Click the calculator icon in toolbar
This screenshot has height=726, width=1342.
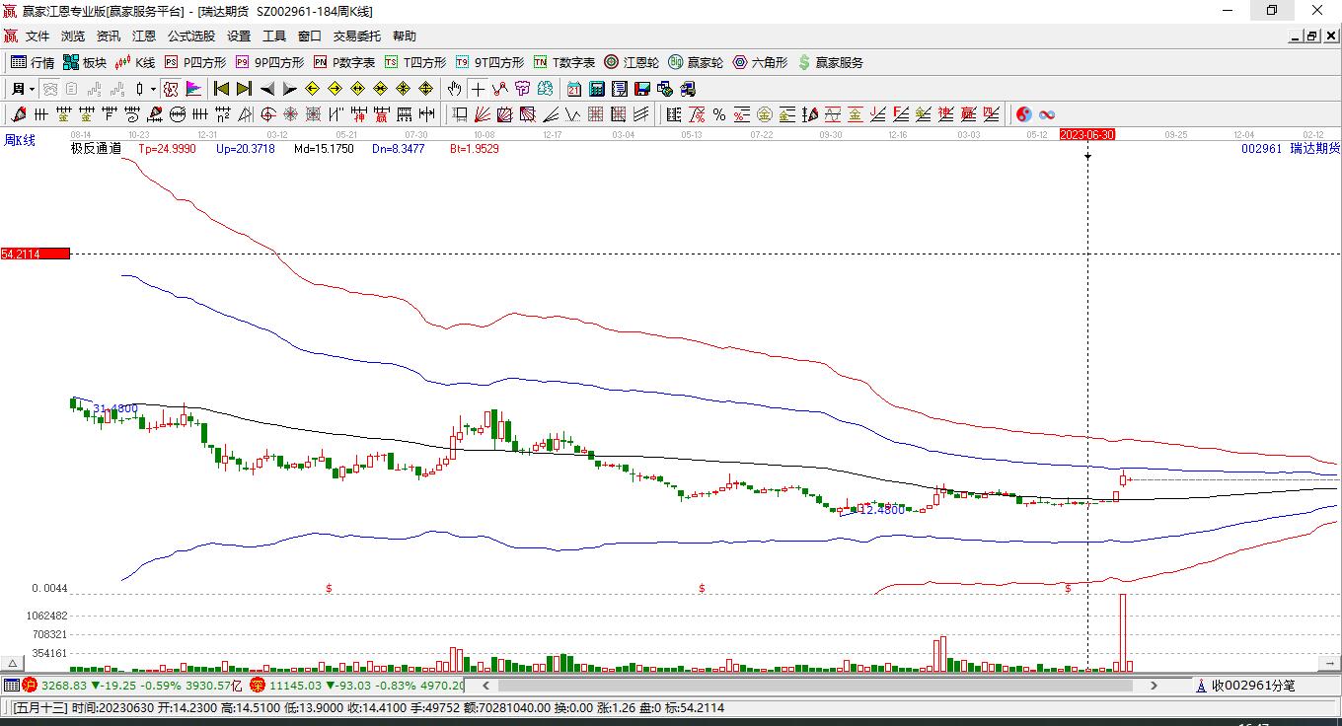(x=596, y=89)
